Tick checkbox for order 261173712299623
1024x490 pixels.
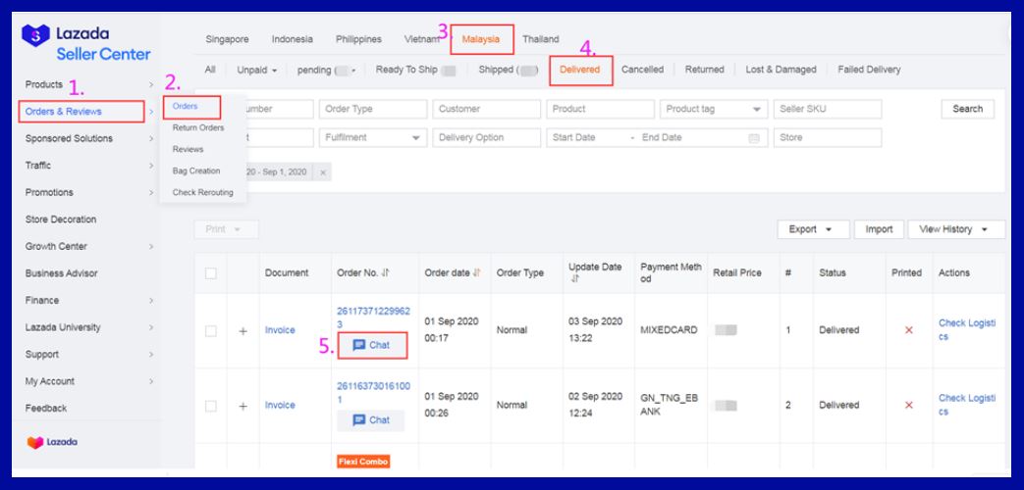click(x=211, y=331)
